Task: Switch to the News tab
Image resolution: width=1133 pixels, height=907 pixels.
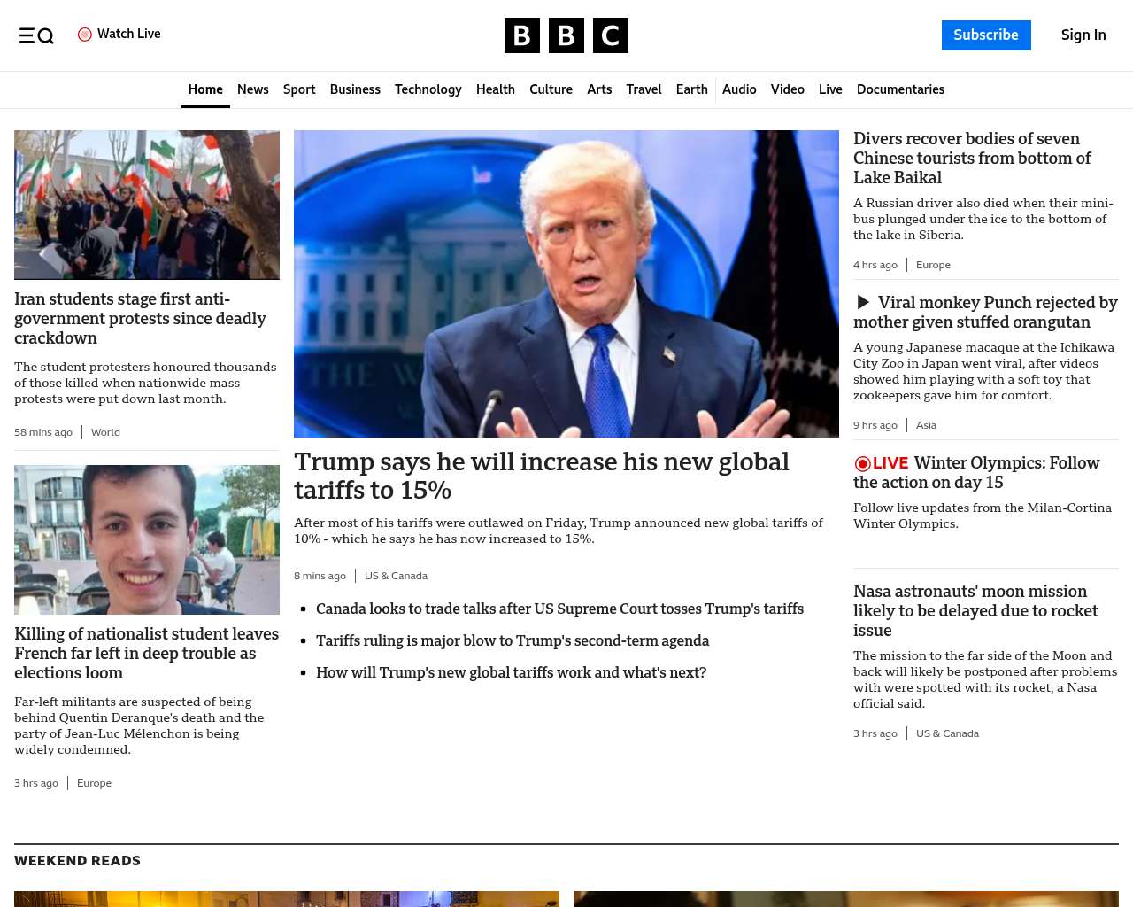Action: click(x=252, y=89)
